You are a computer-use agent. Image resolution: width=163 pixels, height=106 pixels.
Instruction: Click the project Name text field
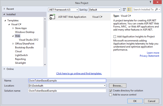[x=67, y=81]
